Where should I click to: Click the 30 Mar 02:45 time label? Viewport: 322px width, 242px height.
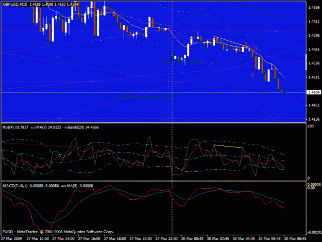(x=218, y=239)
